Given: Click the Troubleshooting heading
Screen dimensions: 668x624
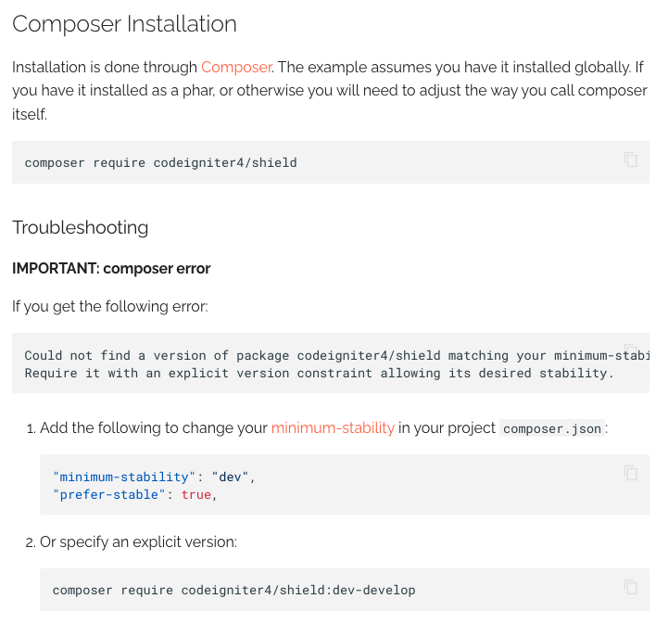Looking at the screenshot, I should point(80,227).
